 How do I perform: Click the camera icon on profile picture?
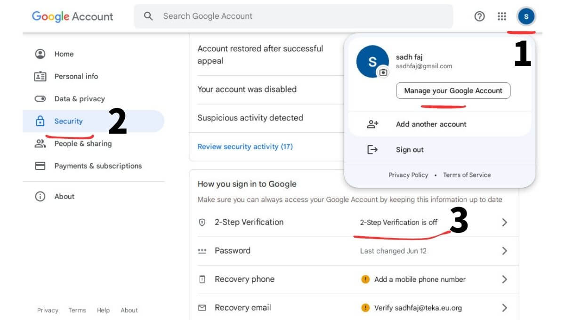coord(384,72)
